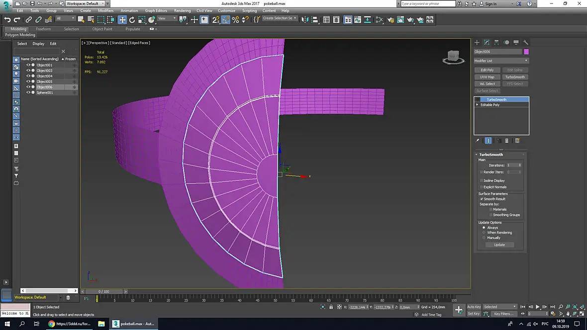Switch to the Motion command panel

[x=506, y=42]
